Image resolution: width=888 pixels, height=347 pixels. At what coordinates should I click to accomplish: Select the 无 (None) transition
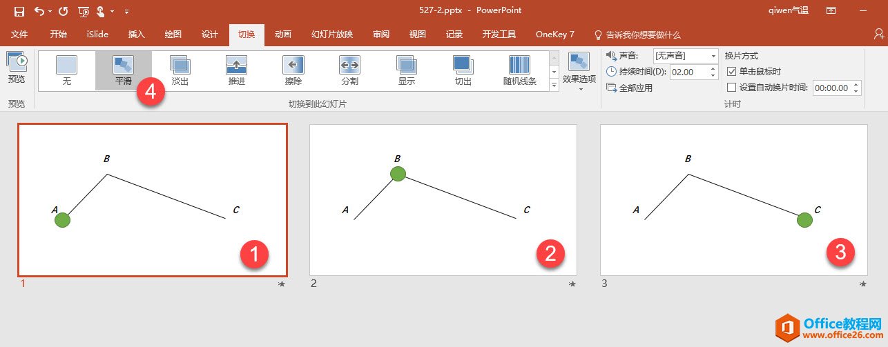click(66, 71)
